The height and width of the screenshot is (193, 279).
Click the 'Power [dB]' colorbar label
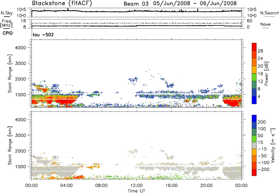[266, 74]
